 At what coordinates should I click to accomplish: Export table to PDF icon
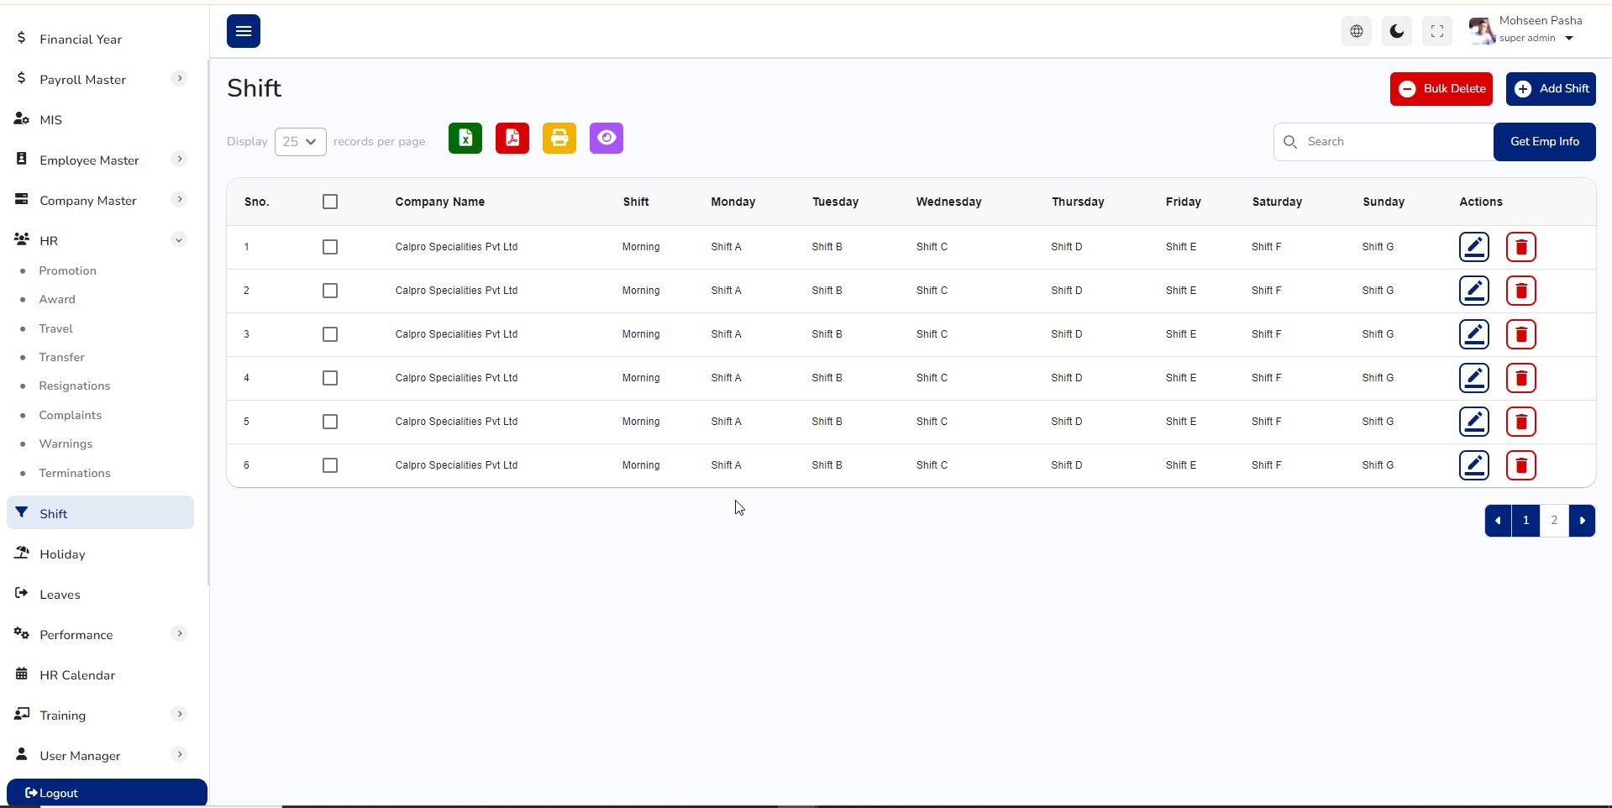tap(512, 138)
